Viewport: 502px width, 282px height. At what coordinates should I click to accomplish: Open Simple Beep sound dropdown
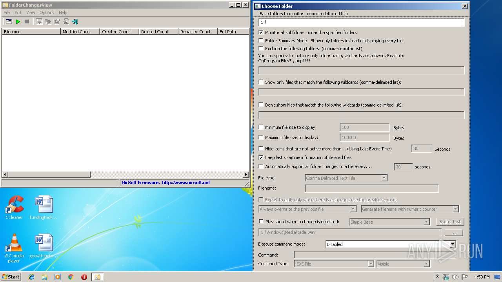pos(389,222)
